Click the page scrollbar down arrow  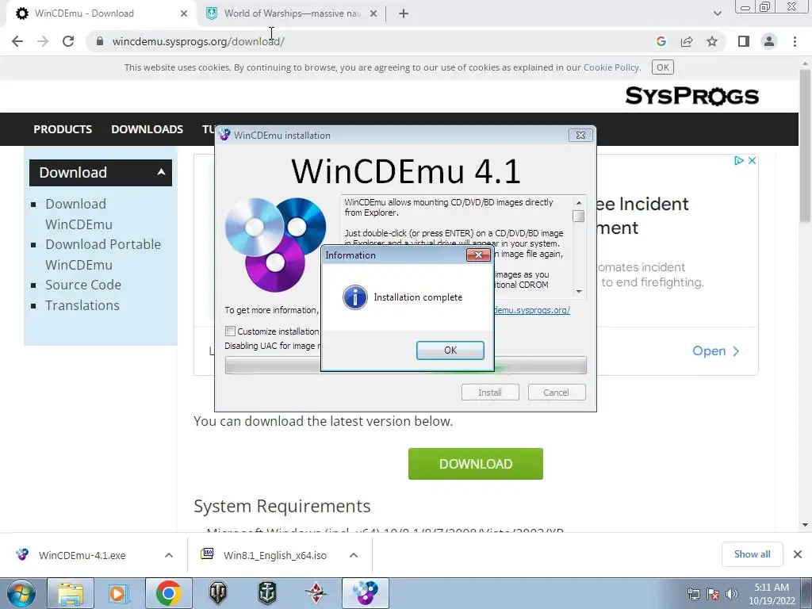point(805,525)
